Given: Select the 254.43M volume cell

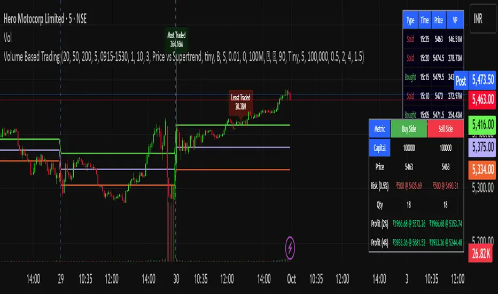Looking at the screenshot, I should pyautogui.click(x=455, y=114).
